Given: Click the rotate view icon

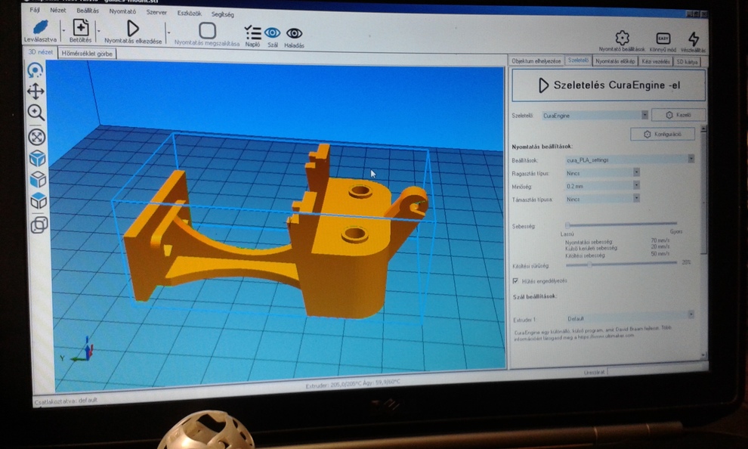Looking at the screenshot, I should [35, 71].
